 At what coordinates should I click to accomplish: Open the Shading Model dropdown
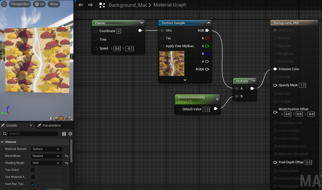click(47, 163)
